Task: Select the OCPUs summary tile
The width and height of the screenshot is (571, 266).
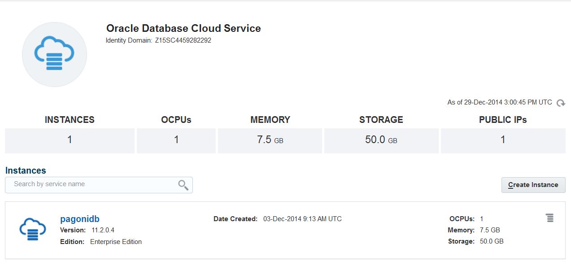Action: [x=176, y=140]
